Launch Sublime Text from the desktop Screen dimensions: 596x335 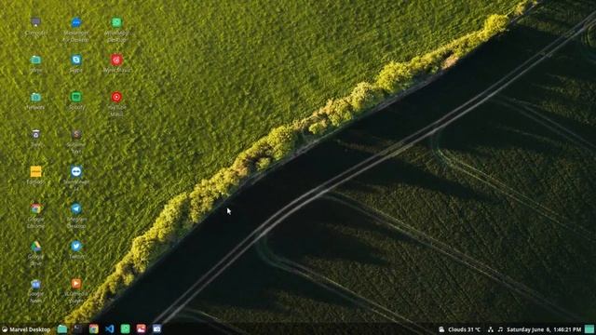tap(76, 134)
